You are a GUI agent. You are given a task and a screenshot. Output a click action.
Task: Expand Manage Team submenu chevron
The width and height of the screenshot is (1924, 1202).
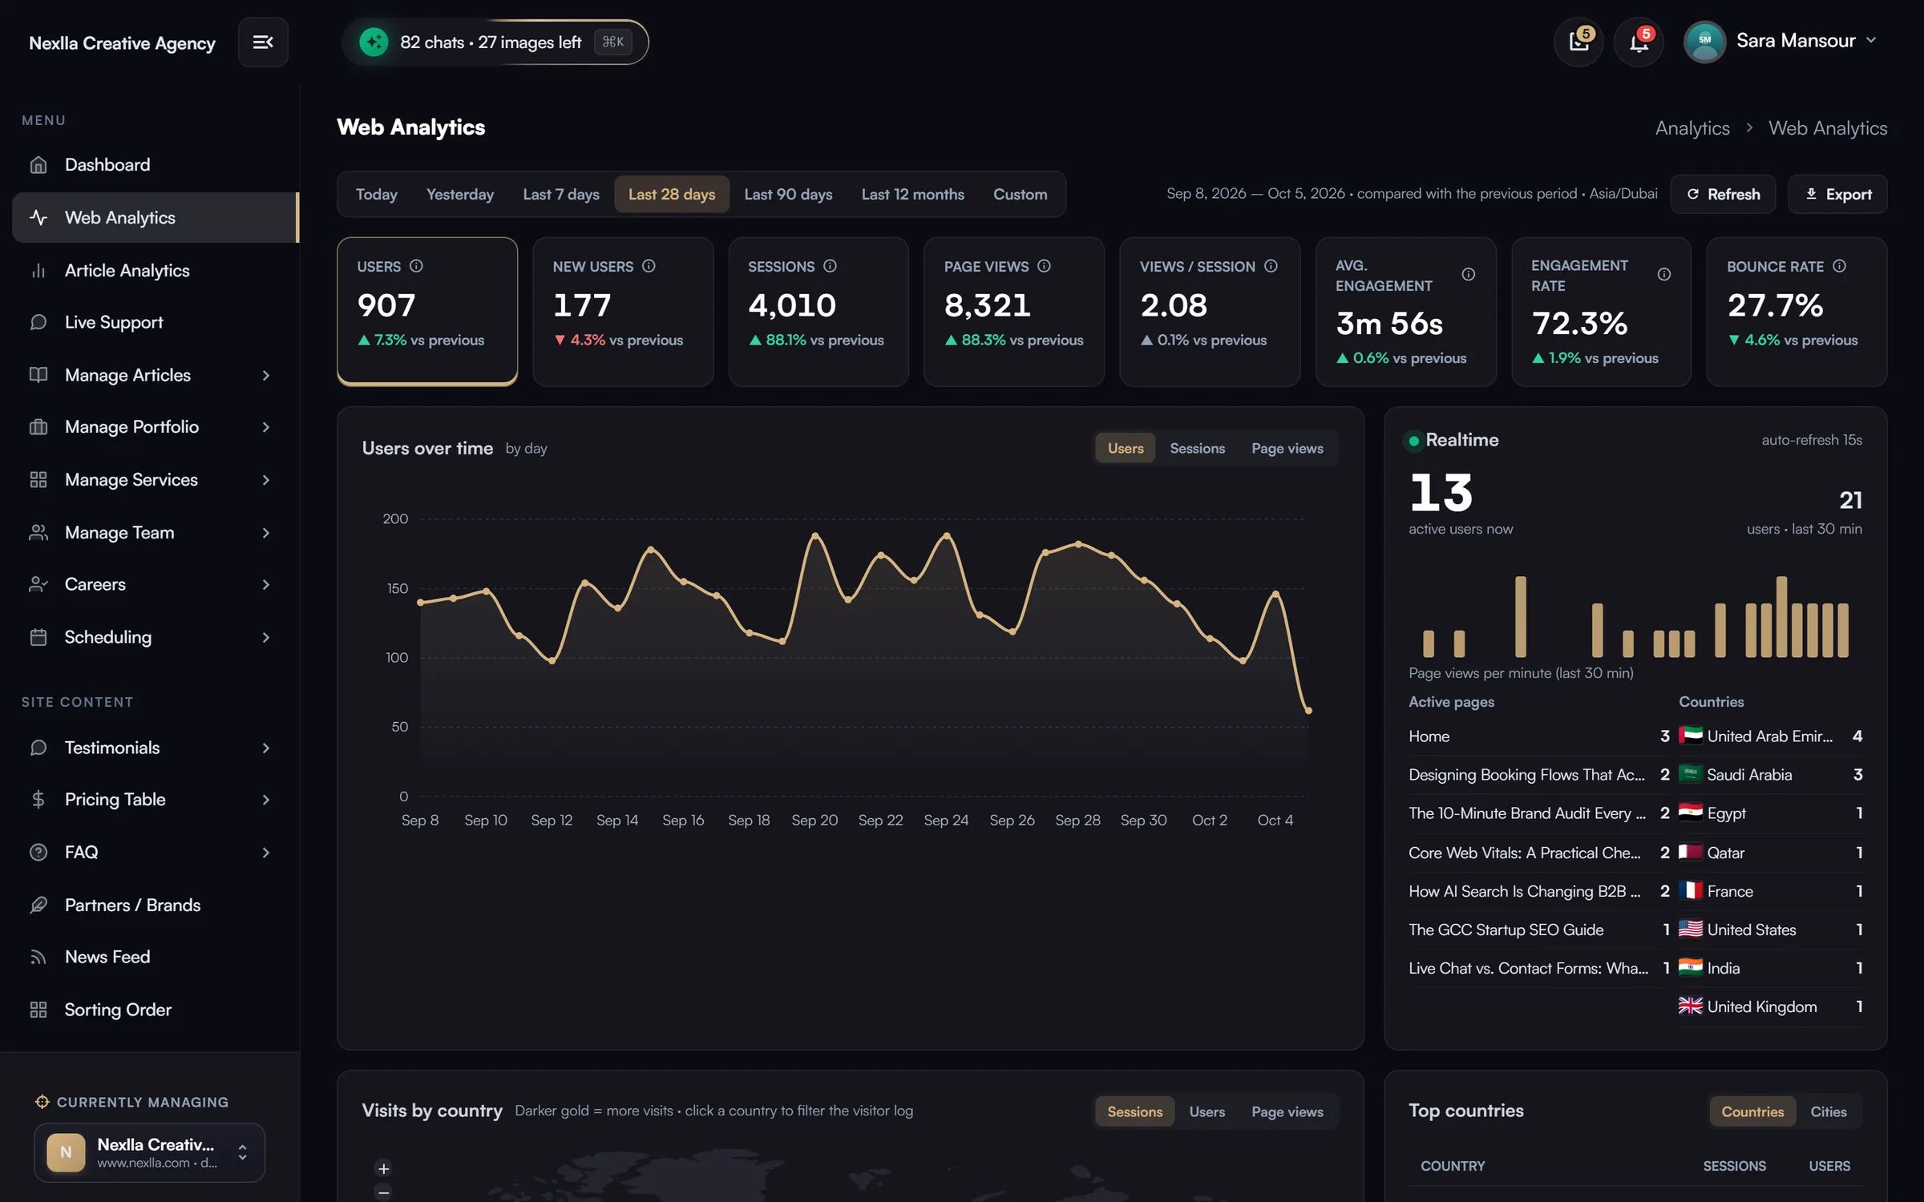pos(265,533)
